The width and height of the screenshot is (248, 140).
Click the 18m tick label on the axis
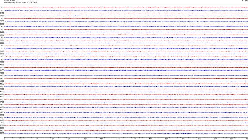coord(151,139)
